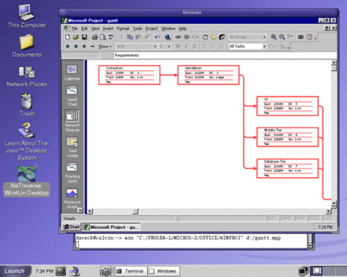Select Microsoft Project taskbar button
This screenshot has width=347, height=277.
point(111,227)
